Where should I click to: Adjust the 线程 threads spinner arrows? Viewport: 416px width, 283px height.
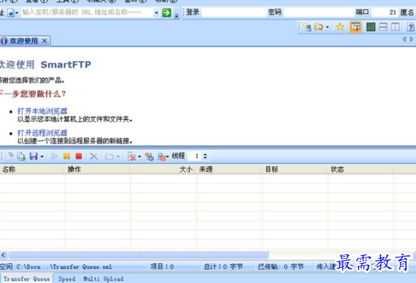pyautogui.click(x=205, y=156)
